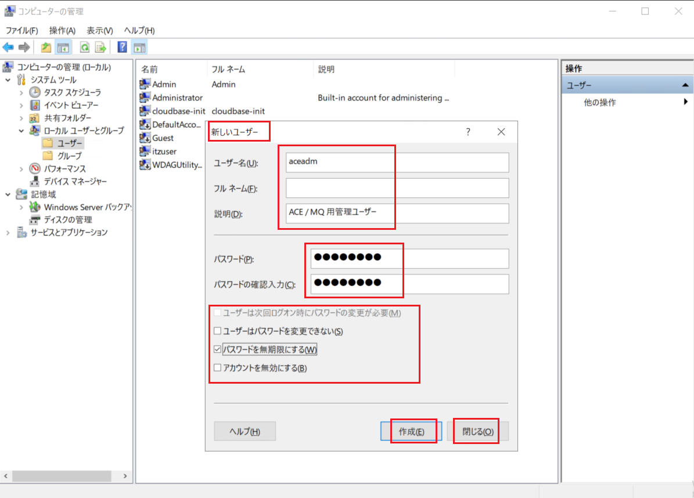Click the 閉じる(O) close button
This screenshot has height=498, width=694.
pos(477,431)
